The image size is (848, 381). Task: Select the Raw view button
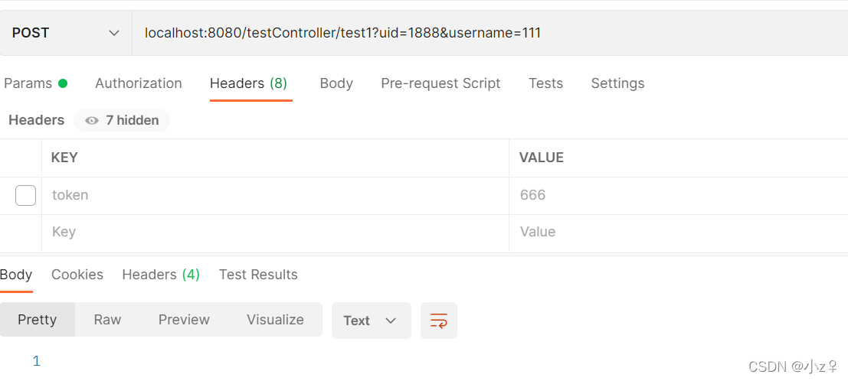tap(107, 319)
